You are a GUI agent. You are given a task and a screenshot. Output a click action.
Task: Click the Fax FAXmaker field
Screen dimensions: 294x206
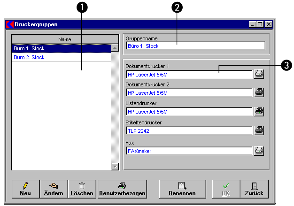[x=189, y=151]
